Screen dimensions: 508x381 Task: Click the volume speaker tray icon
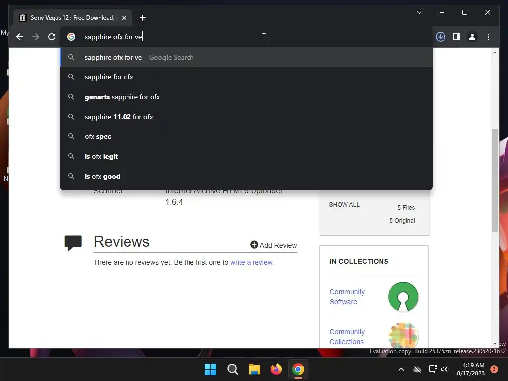click(444, 369)
